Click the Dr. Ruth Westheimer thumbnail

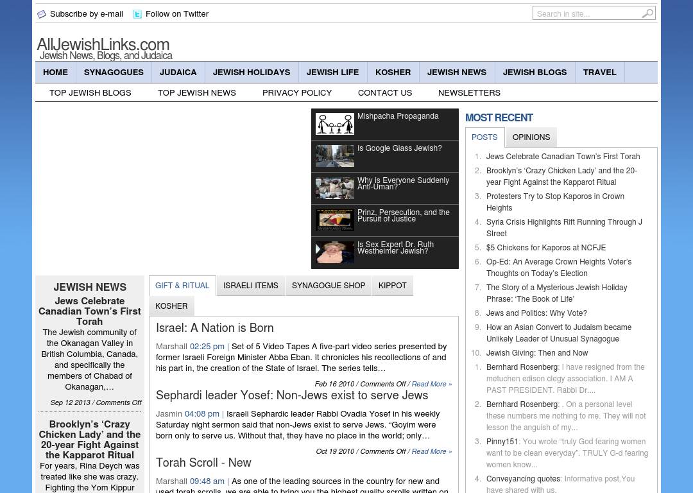(x=334, y=252)
